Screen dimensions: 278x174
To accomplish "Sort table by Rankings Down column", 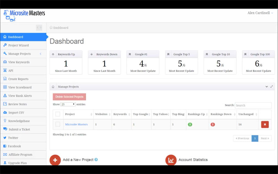I will [x=223, y=114].
